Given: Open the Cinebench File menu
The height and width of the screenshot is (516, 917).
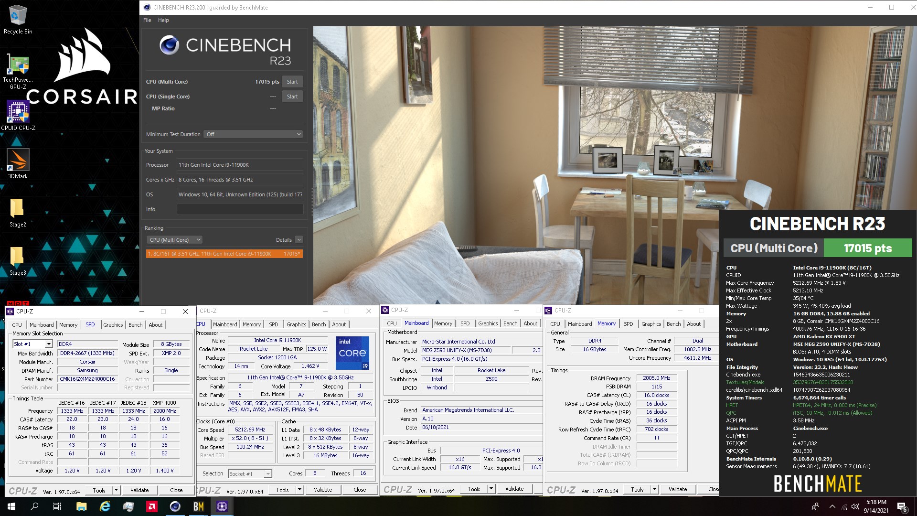Looking at the screenshot, I should point(147,20).
